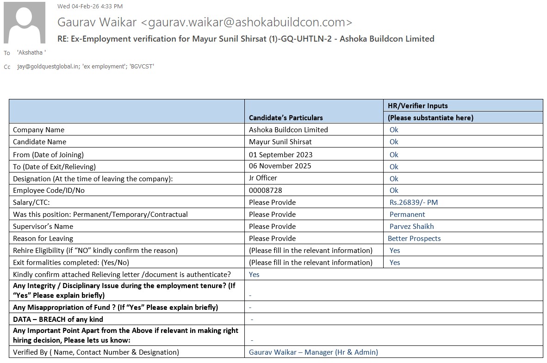Select Permanent/Temporary/Contractual question label

[100, 215]
